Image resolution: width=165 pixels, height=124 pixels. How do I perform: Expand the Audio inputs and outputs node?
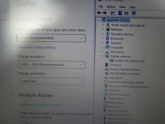[x=103, y=25]
